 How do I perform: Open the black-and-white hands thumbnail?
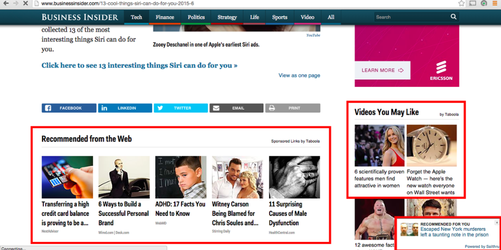pos(294,177)
